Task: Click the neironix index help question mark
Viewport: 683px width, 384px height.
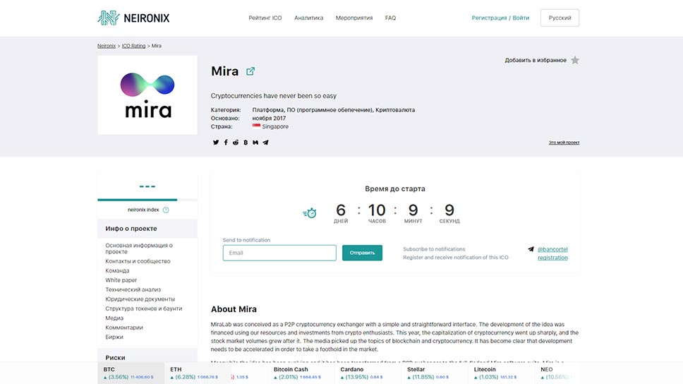Action: (166, 210)
